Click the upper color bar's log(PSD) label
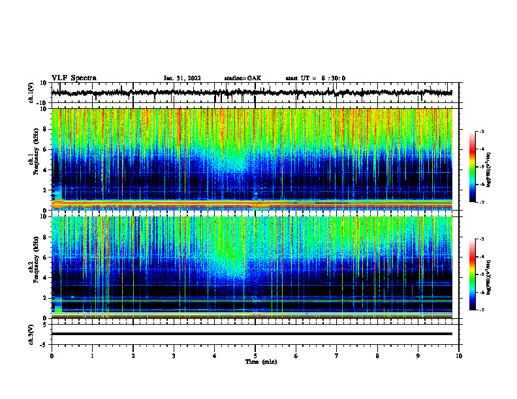Screen dimensions: 517x399 point(488,170)
